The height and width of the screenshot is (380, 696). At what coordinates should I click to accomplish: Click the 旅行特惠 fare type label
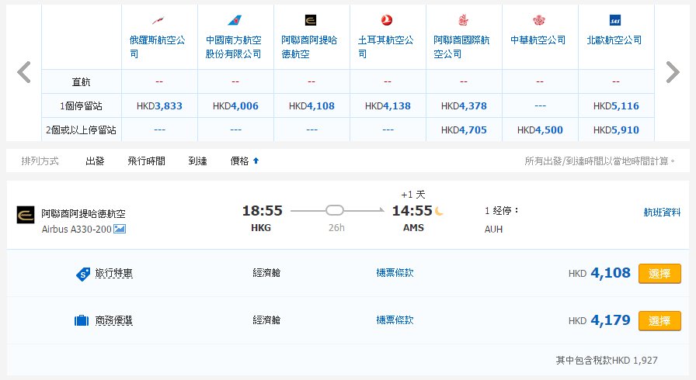pyautogui.click(x=113, y=273)
